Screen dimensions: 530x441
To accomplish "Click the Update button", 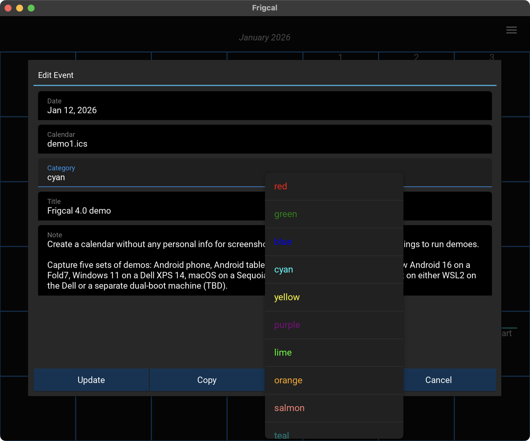I will 91,380.
